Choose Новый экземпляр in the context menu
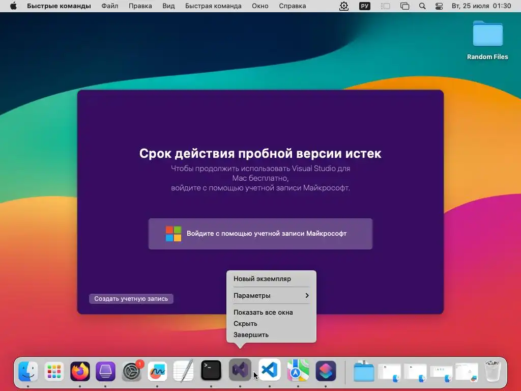 tap(271, 279)
